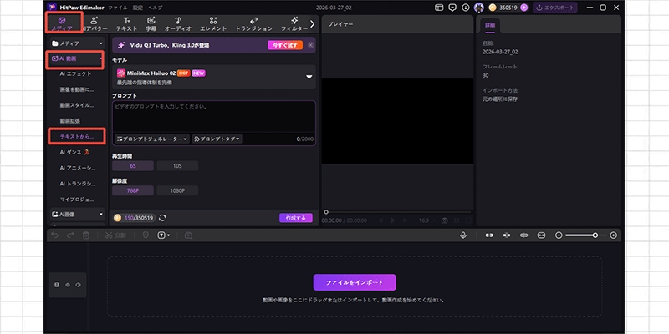This screenshot has height=334, width=669.
Task: Open the プロンプトタグ dropdown
Action: pos(217,139)
